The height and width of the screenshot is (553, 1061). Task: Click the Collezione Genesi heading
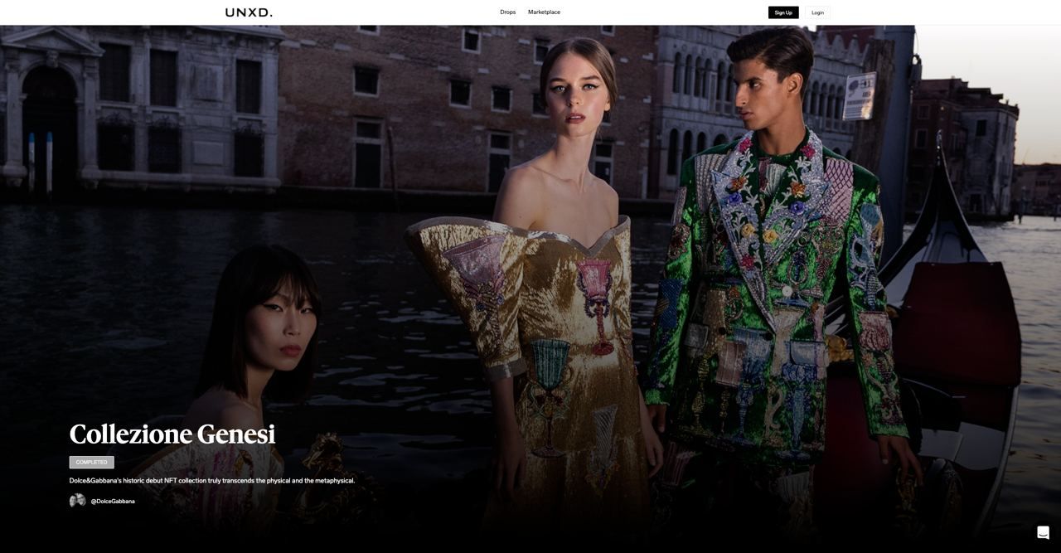pos(172,434)
